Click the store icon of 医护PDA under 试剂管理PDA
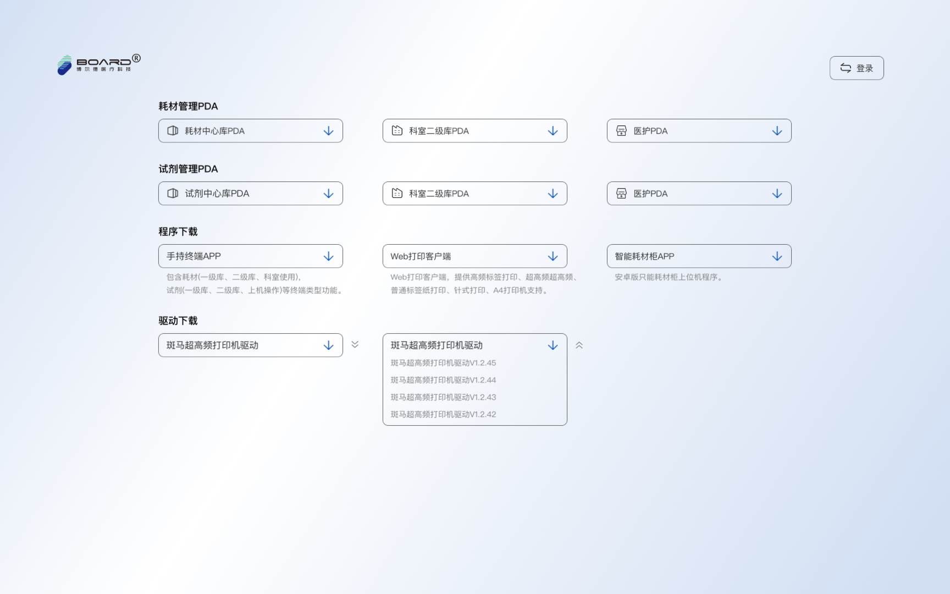The height and width of the screenshot is (594, 950). click(621, 194)
